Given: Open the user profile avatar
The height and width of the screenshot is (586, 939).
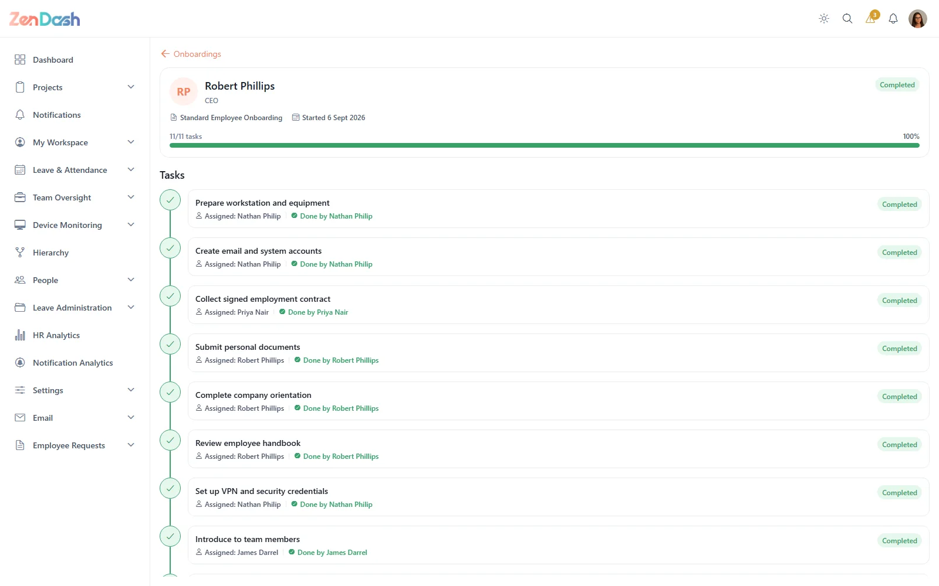Looking at the screenshot, I should point(918,19).
